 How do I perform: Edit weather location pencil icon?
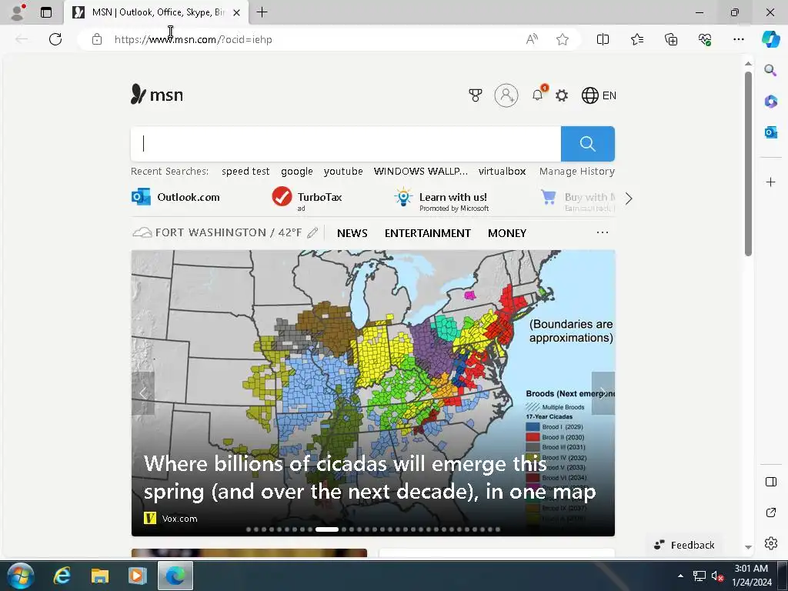coord(312,232)
